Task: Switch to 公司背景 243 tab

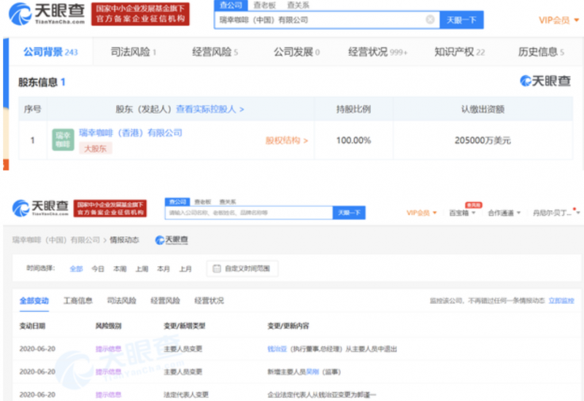Action: click(x=50, y=52)
